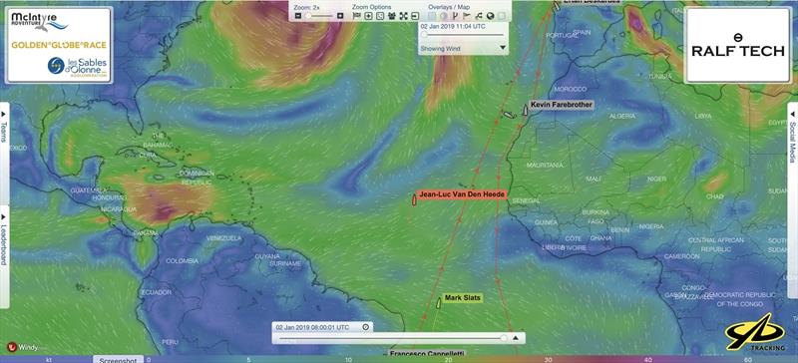The height and width of the screenshot is (363, 798).
Task: Toggle the day-night globe overlay icon
Action: (443, 16)
